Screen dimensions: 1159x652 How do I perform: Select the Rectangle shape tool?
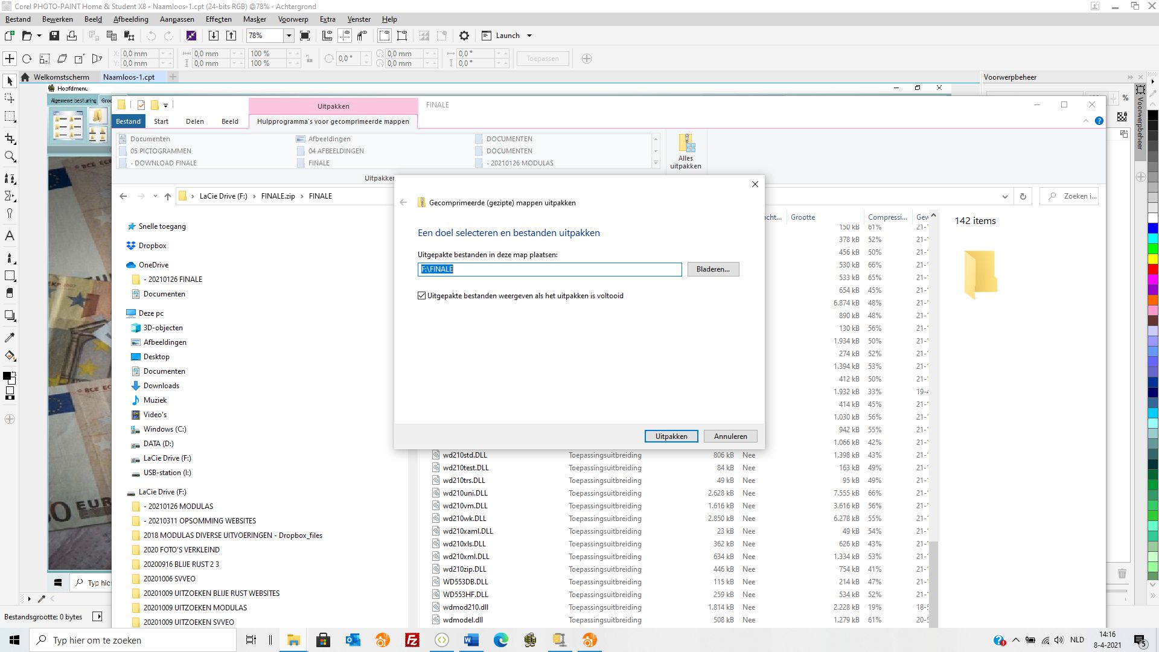click(x=10, y=276)
